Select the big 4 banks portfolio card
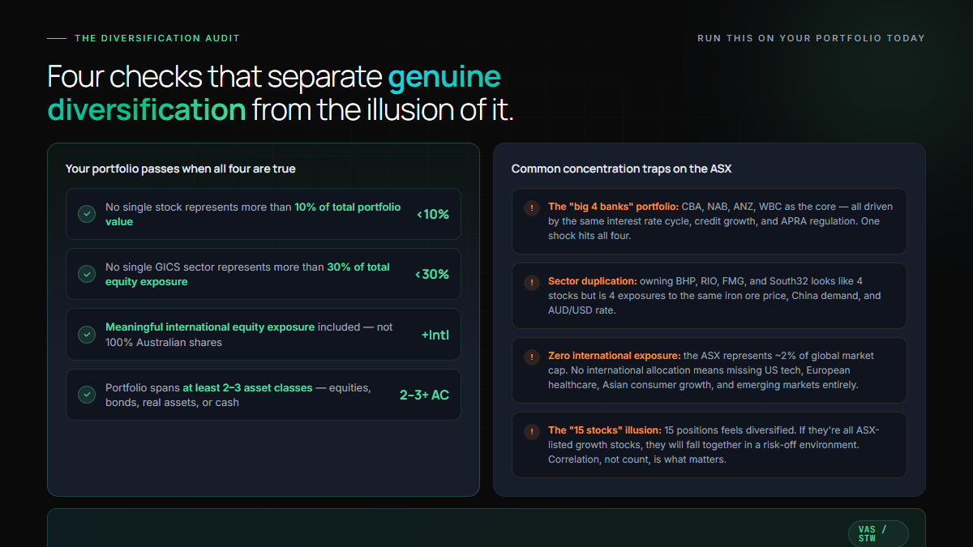973x547 pixels. pyautogui.click(x=709, y=221)
